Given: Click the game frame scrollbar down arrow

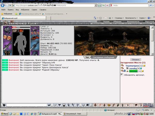Looking at the screenshot, I should click(x=152, y=54).
